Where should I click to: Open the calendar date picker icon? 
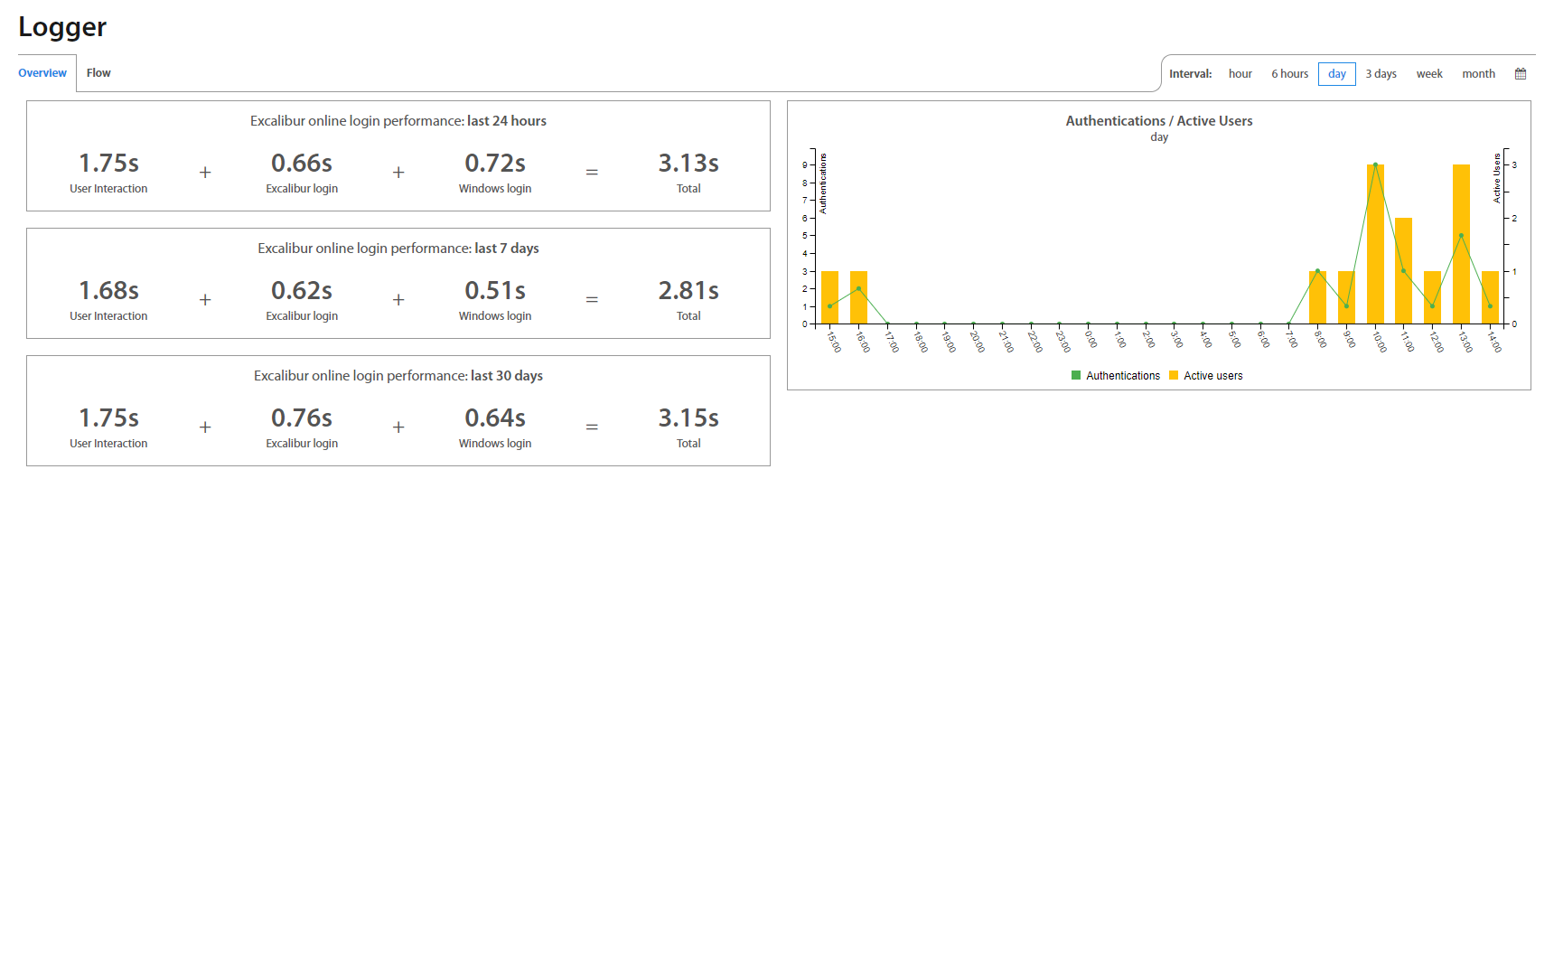(1521, 74)
